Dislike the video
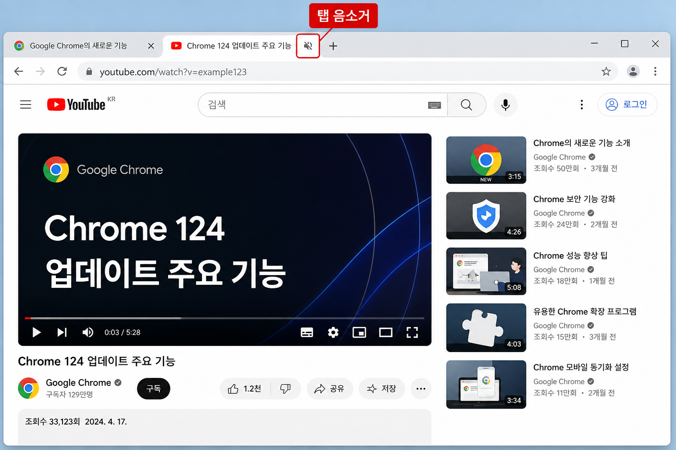This screenshot has width=676, height=450. [286, 388]
